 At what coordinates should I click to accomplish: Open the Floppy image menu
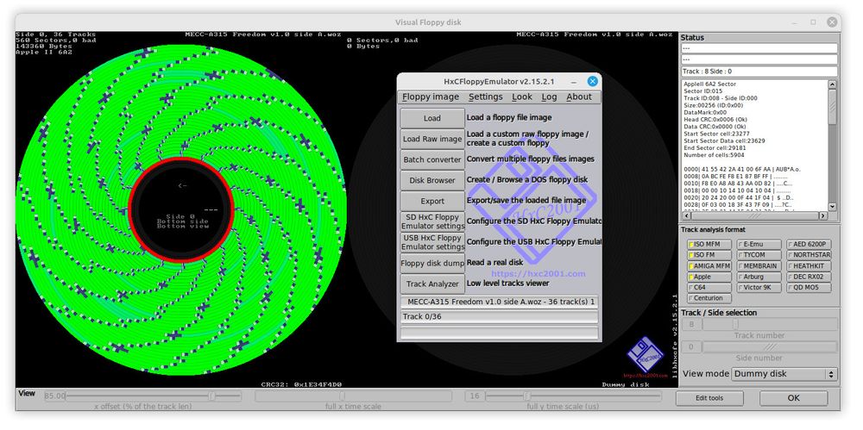coord(431,97)
